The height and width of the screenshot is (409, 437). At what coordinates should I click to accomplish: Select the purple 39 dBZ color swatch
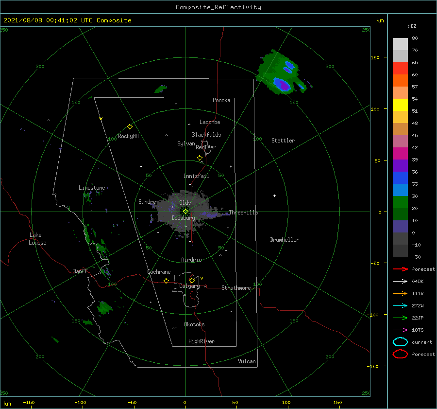400,165
